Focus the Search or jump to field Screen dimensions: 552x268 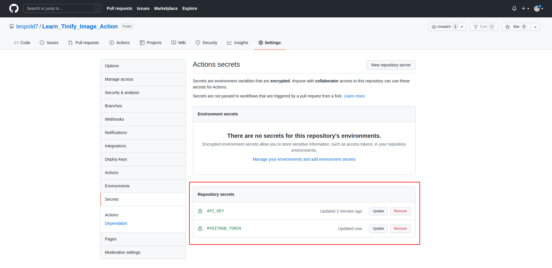coord(59,8)
